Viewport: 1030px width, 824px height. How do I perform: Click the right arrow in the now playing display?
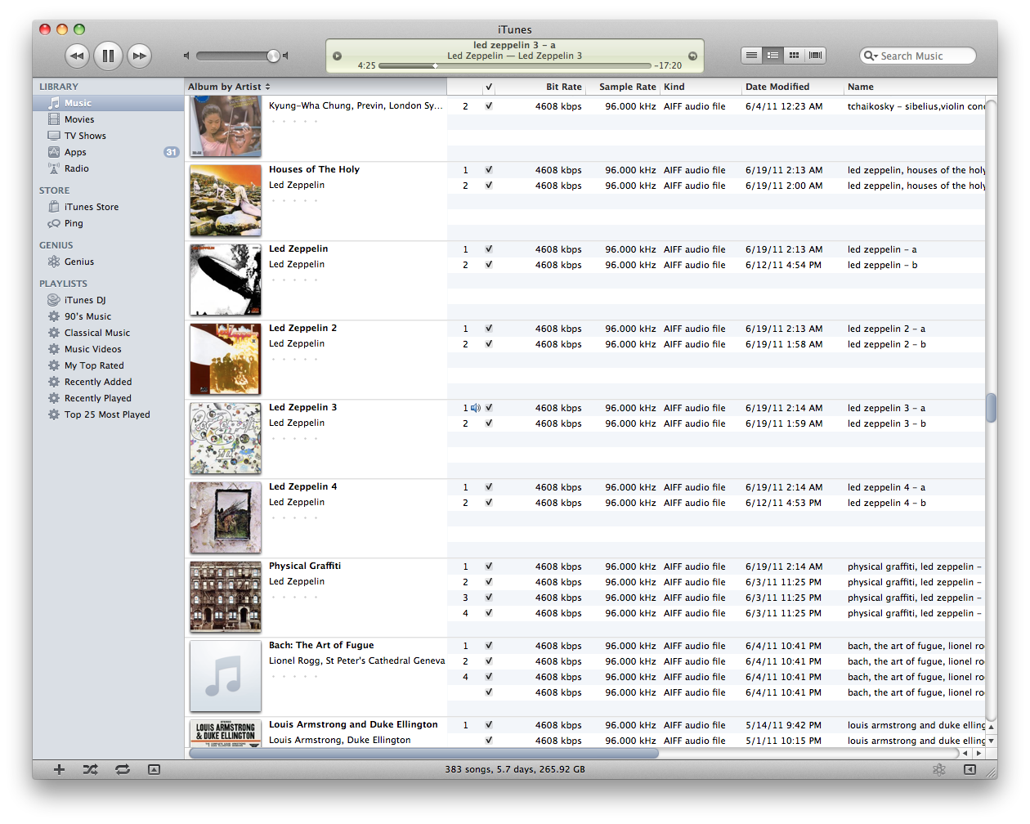(692, 56)
